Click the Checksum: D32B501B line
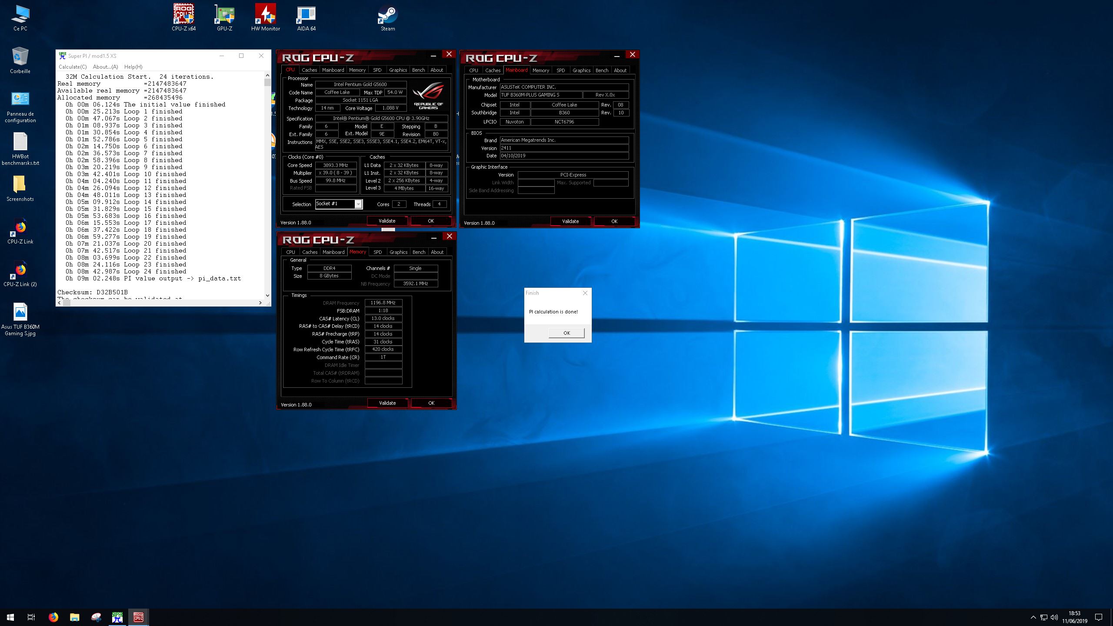 pyautogui.click(x=93, y=292)
